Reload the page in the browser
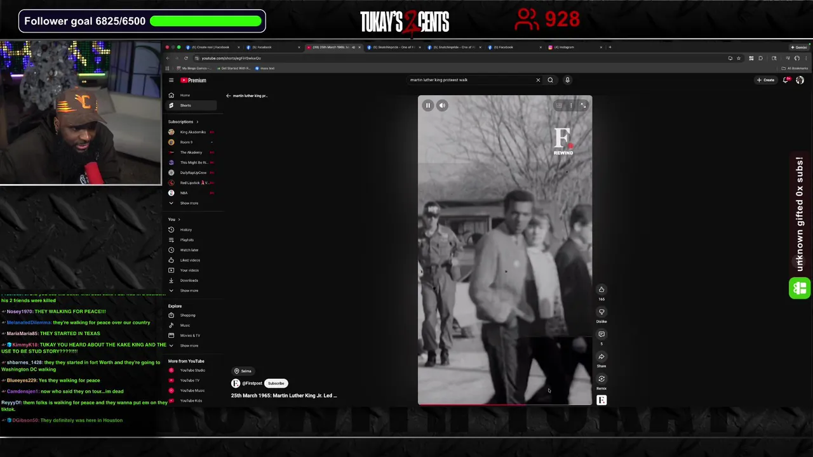This screenshot has width=813, height=457. coord(186,58)
